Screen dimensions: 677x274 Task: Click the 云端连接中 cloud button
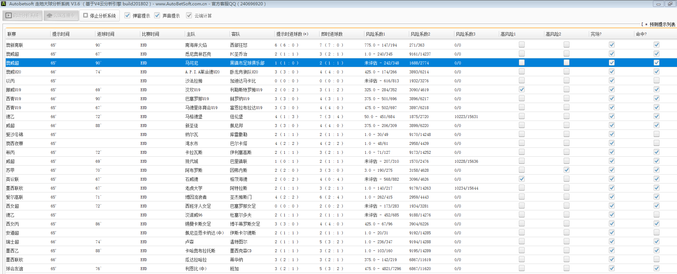pos(61,16)
